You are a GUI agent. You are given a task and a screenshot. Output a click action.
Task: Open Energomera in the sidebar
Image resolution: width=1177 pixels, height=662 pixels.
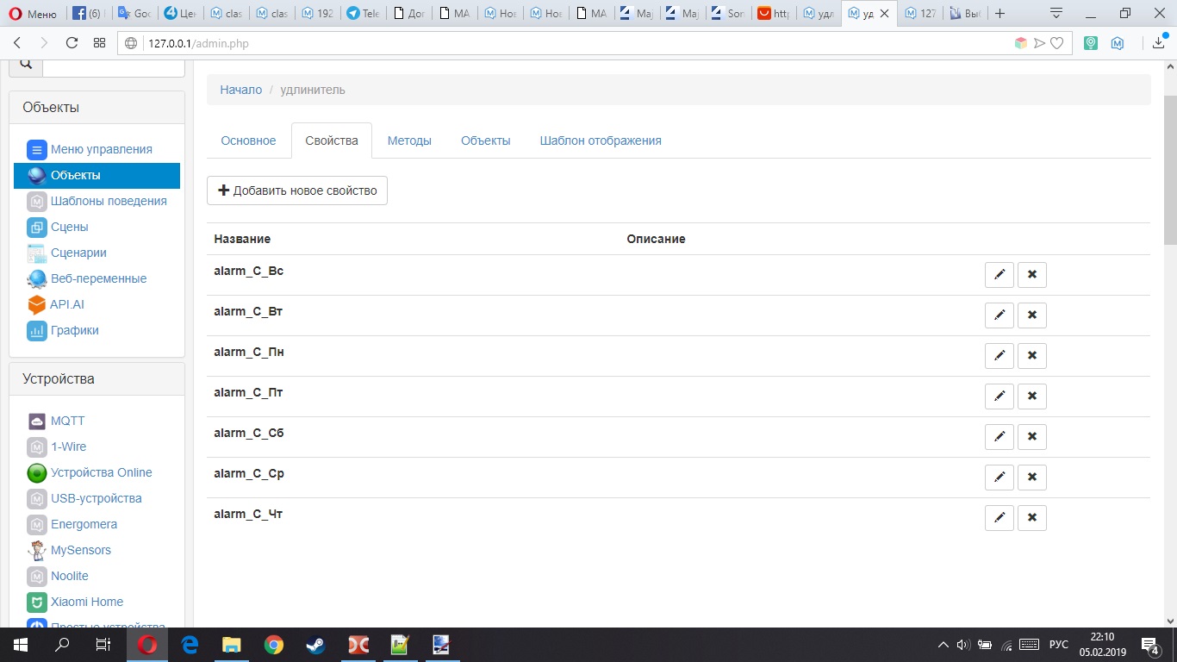pyautogui.click(x=72, y=524)
